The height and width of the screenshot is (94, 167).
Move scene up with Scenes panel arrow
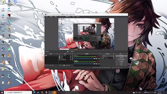pos(50,65)
